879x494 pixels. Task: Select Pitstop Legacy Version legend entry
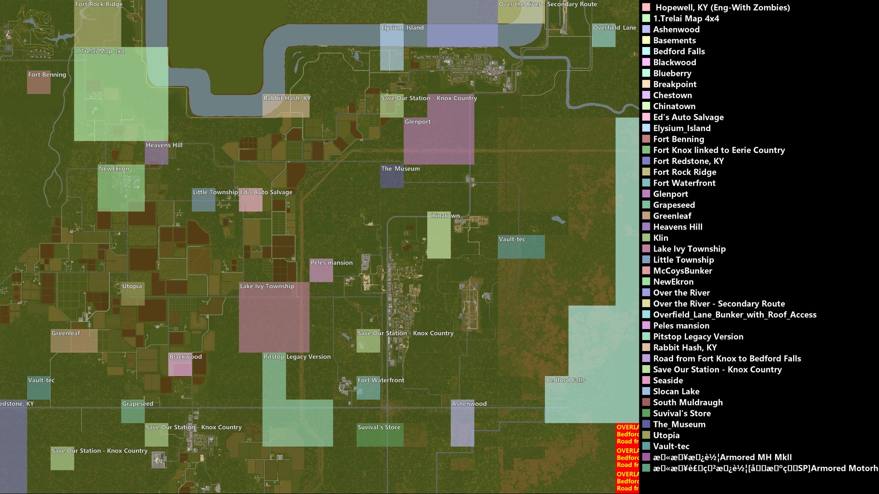point(698,337)
